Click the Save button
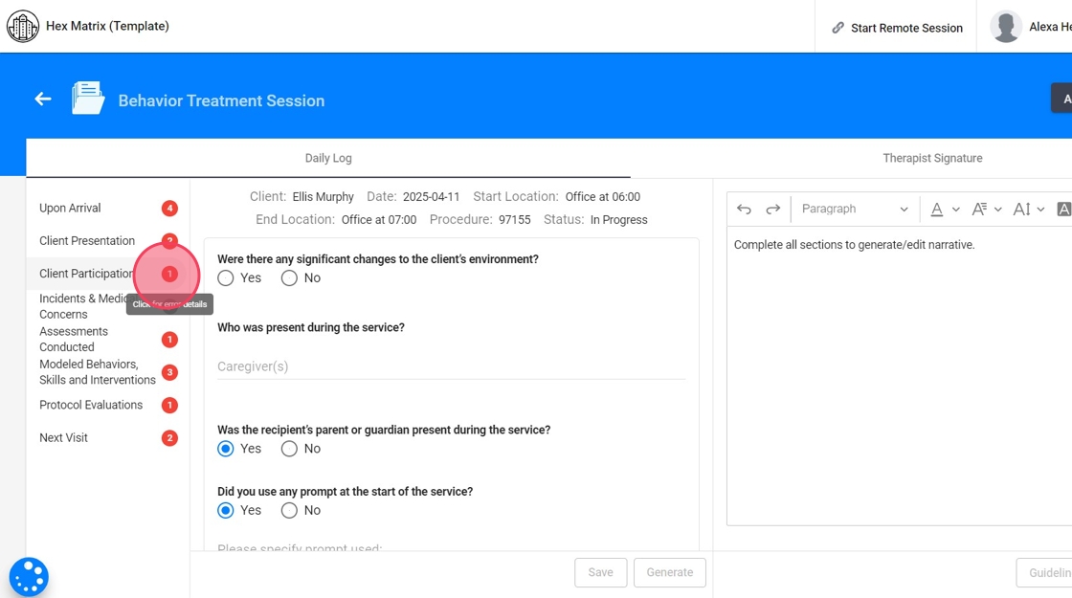The image size is (1072, 598). coord(600,572)
